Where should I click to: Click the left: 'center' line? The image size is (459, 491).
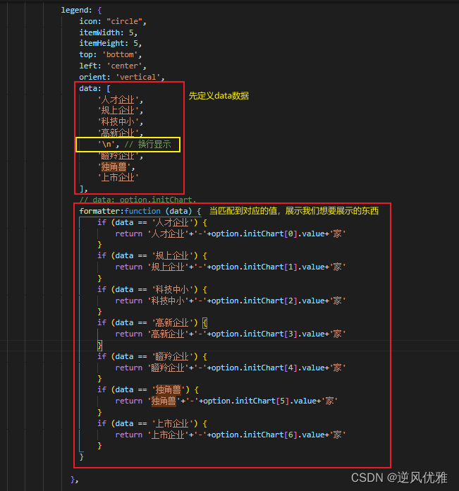(x=113, y=66)
